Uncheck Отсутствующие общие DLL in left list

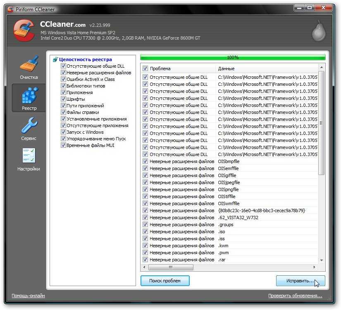coord(63,66)
